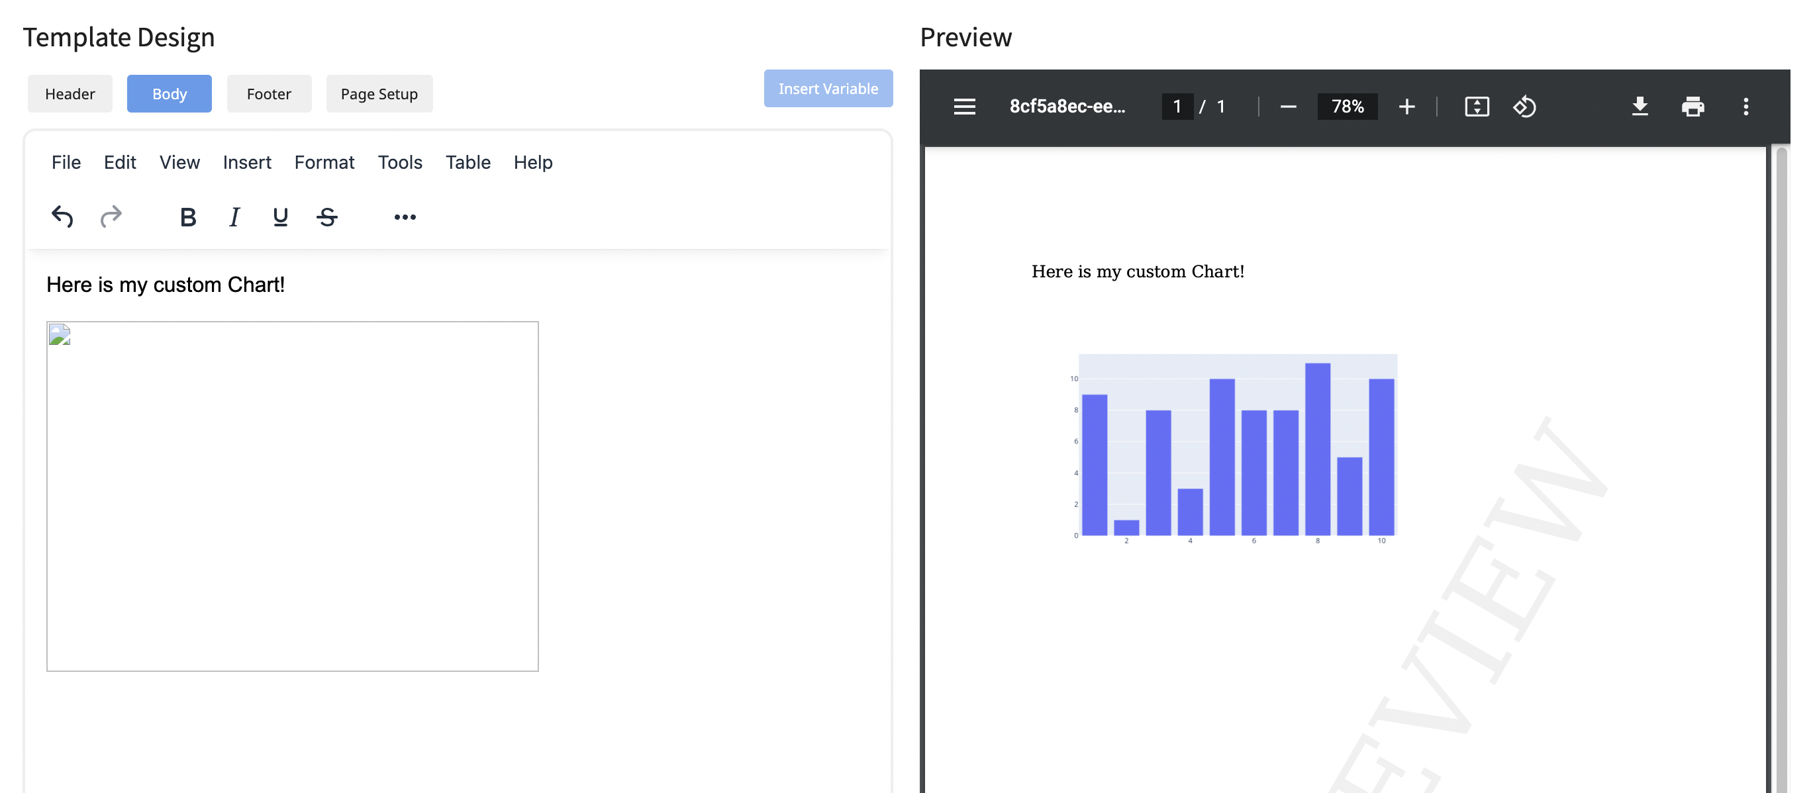This screenshot has height=793, width=1817.
Task: Toggle underline formatting
Action: click(280, 216)
